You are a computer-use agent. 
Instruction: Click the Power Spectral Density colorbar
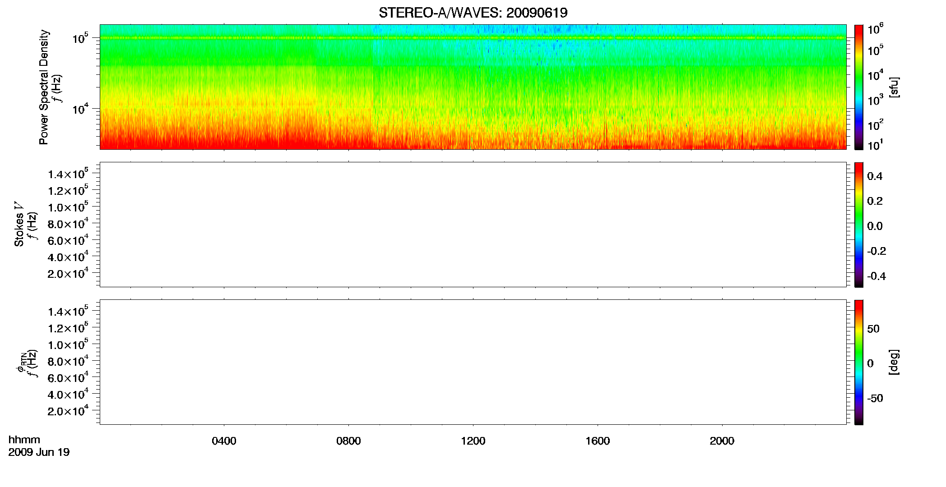(x=859, y=87)
